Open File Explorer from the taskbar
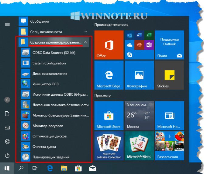 tap(64, 168)
